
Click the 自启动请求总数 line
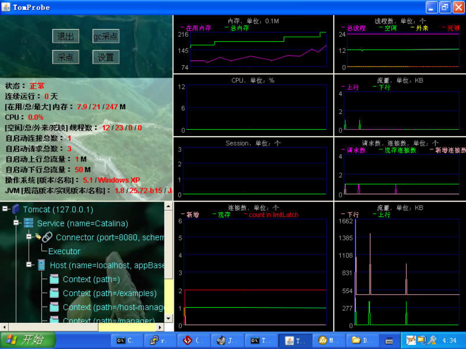coord(38,149)
